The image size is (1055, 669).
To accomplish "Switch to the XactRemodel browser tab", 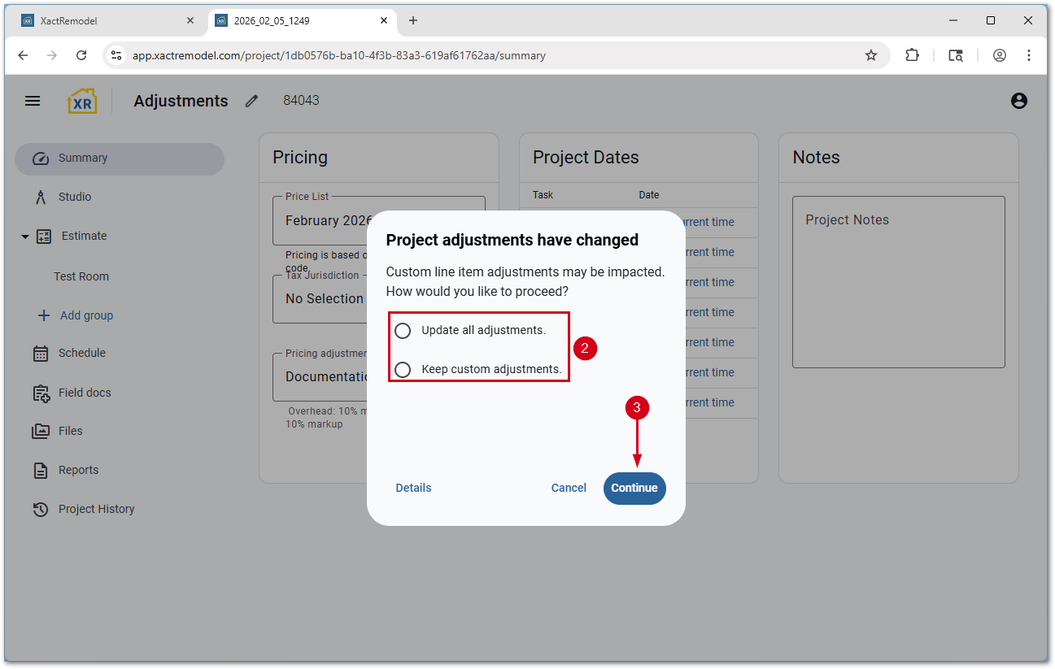I will pyautogui.click(x=106, y=20).
